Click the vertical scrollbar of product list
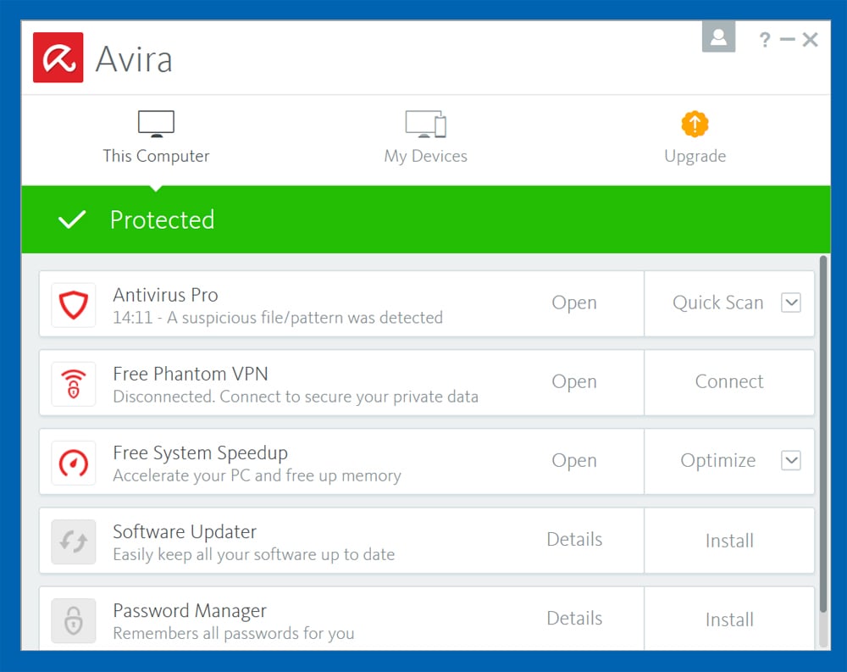 pyautogui.click(x=823, y=434)
